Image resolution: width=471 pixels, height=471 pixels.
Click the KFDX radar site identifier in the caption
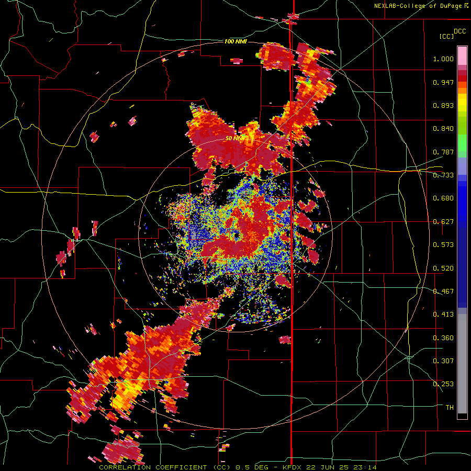293,467
